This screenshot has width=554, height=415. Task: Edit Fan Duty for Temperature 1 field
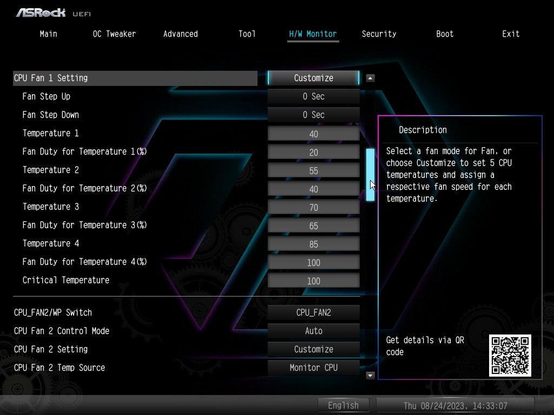314,152
